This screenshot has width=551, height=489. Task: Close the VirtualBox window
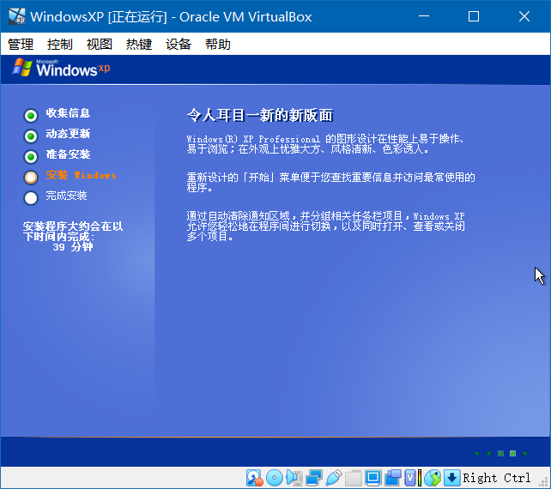pyautogui.click(x=524, y=16)
